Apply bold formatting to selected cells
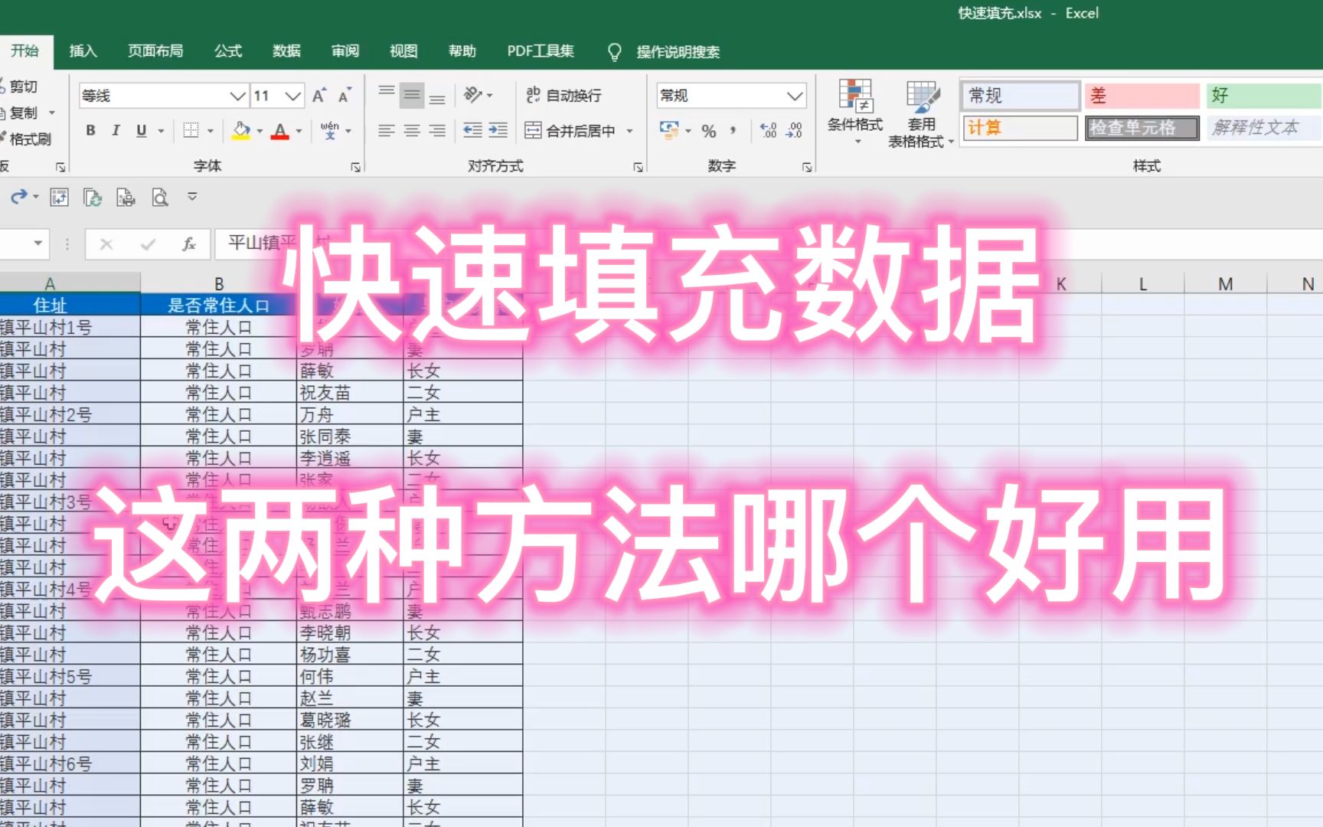This screenshot has width=1323, height=827. [x=90, y=130]
